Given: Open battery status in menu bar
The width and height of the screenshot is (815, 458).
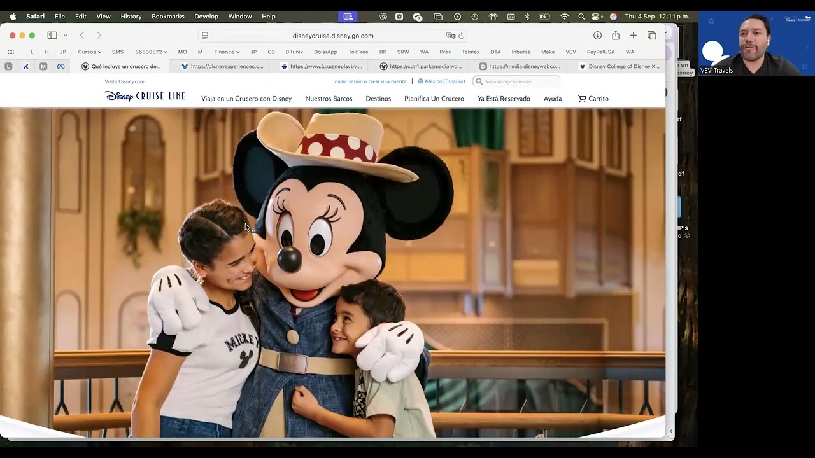Looking at the screenshot, I should 544,17.
